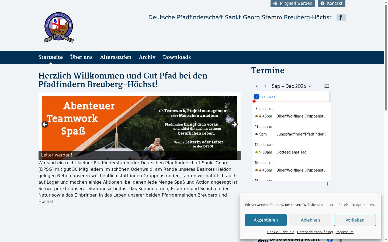Open the 15 Sep Biber/Wölflinge Gruppenstunde event

click(291, 170)
